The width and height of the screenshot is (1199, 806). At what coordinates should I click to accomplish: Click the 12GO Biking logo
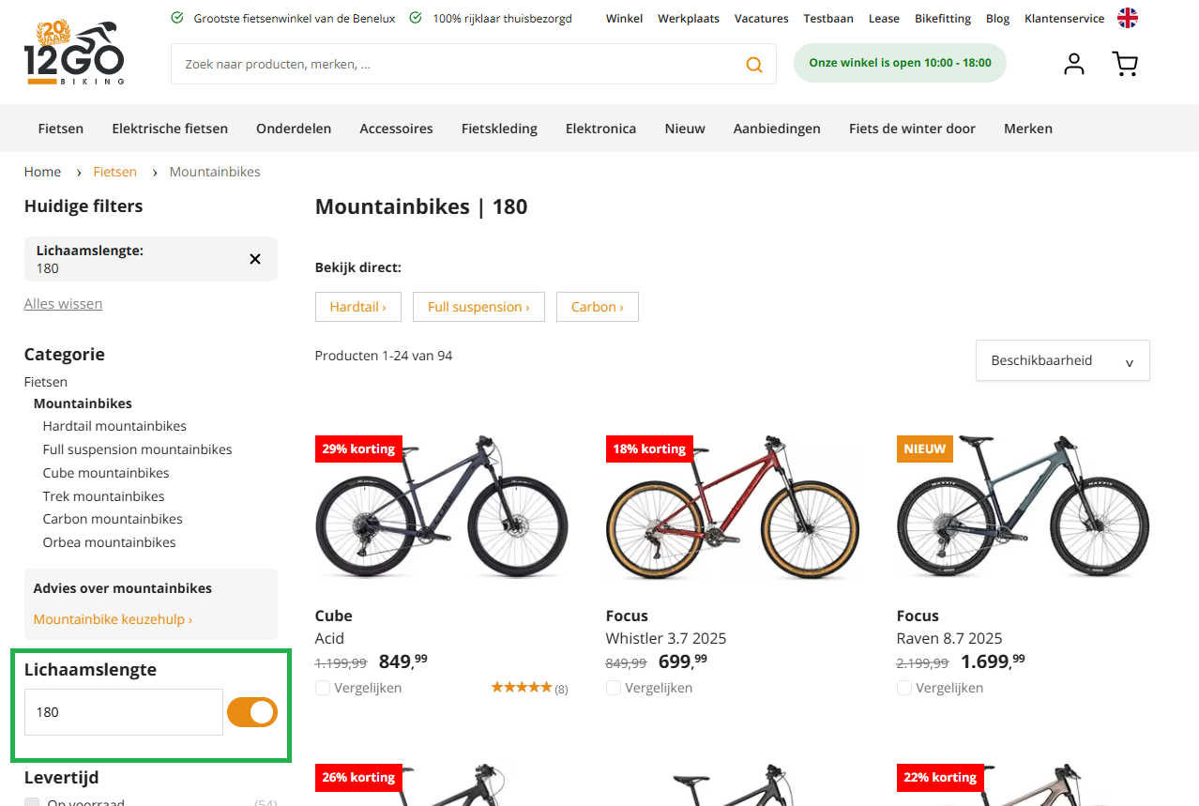74,52
